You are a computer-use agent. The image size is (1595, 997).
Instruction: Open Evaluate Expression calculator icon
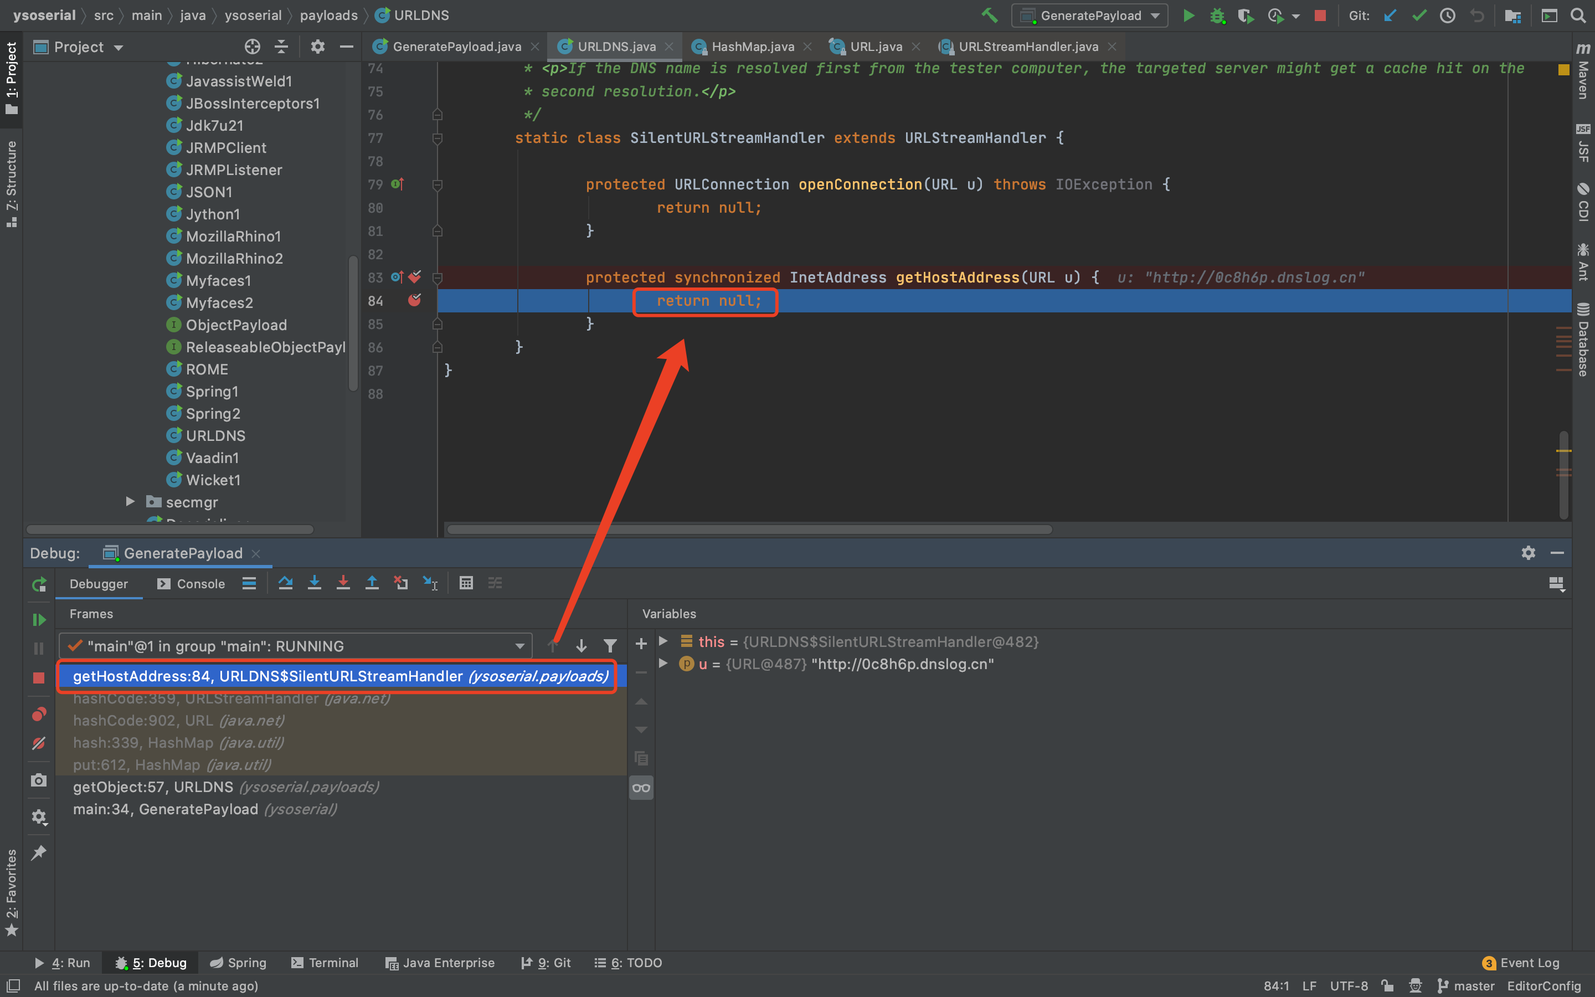click(x=466, y=583)
